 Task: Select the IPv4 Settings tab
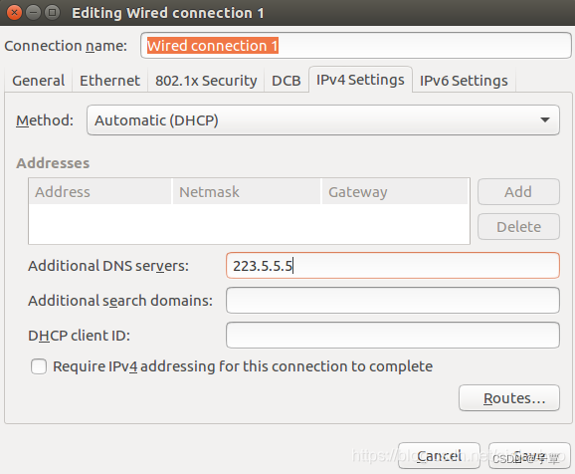[360, 80]
